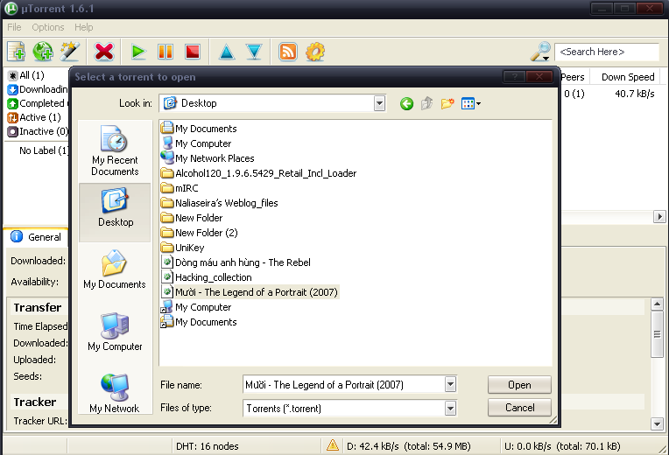This screenshot has width=669, height=455.
Task: Select the Naliaseira's Weblog_files folder
Action: click(219, 203)
